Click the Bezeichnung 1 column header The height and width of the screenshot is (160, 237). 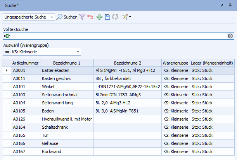(x=66, y=63)
